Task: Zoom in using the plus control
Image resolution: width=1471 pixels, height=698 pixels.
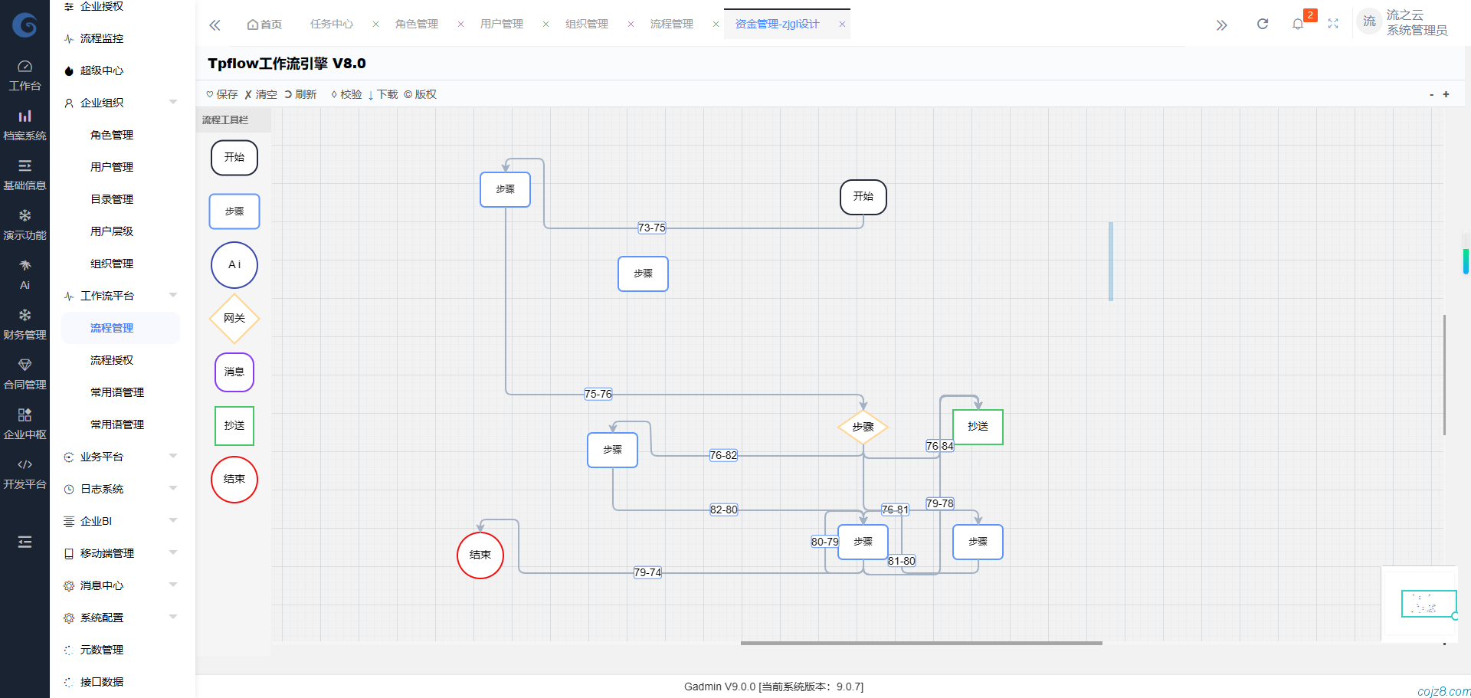Action: pos(1446,94)
